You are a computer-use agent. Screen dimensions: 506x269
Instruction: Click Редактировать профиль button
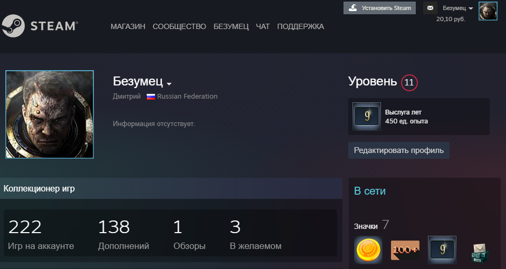click(x=398, y=150)
